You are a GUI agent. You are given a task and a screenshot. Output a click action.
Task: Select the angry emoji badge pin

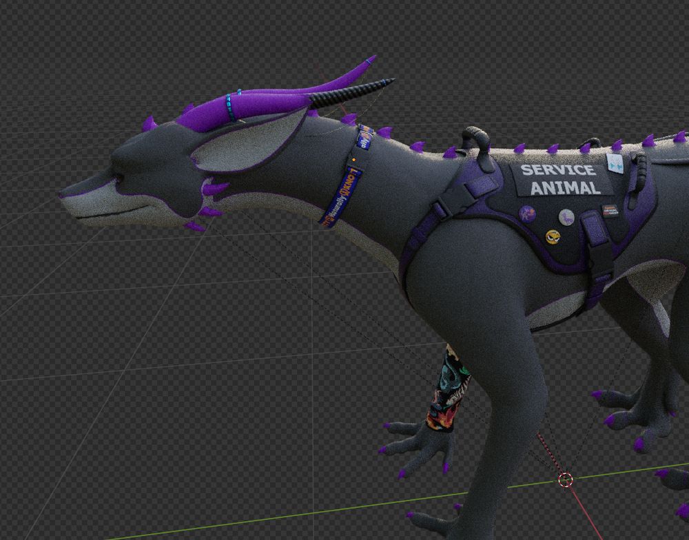tap(553, 237)
